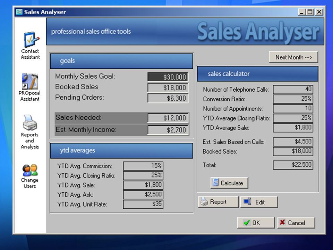Launch the PROposal Assistant shortcut
The width and height of the screenshot is (333, 250).
[30, 81]
